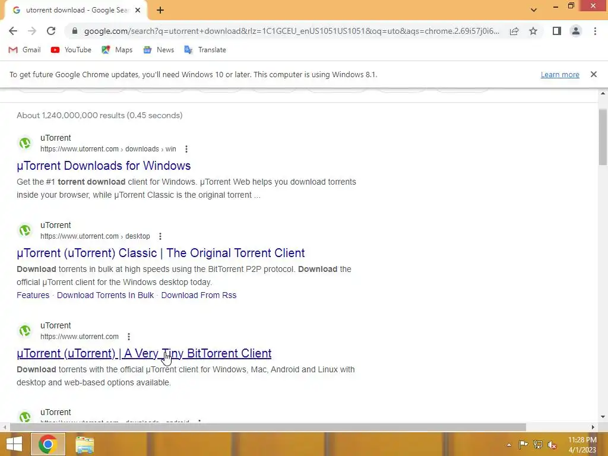Follow the Learn more link in the update bar
608x456 pixels.
click(x=560, y=74)
